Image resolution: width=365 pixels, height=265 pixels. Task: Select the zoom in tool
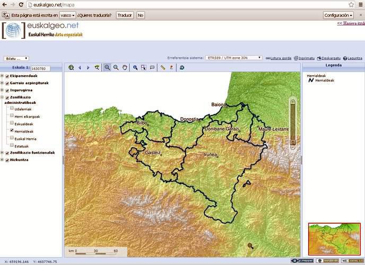pos(107,67)
